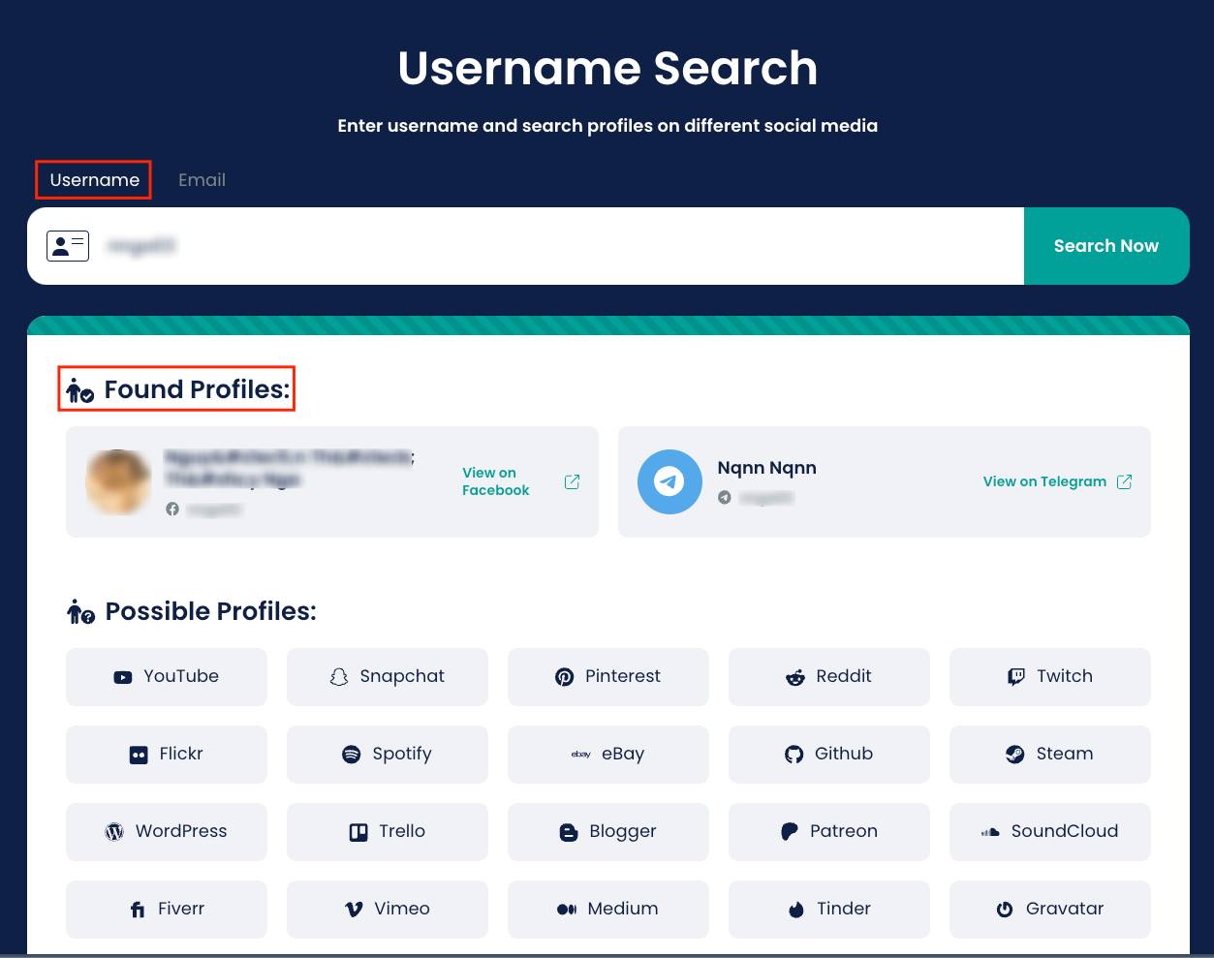Click the Telegram profile avatar icon
This screenshot has width=1214, height=958.
point(669,481)
